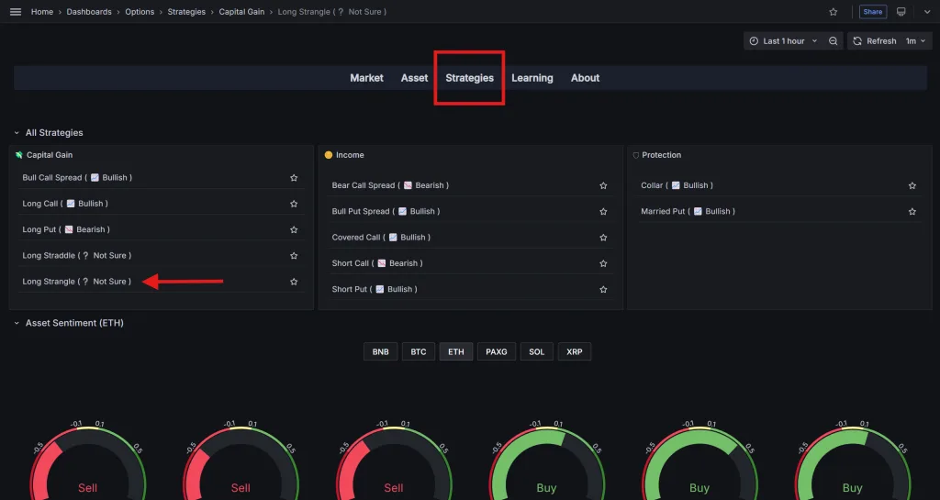Open the Last 1 hour time picker
The height and width of the screenshot is (500, 940).
click(x=783, y=41)
